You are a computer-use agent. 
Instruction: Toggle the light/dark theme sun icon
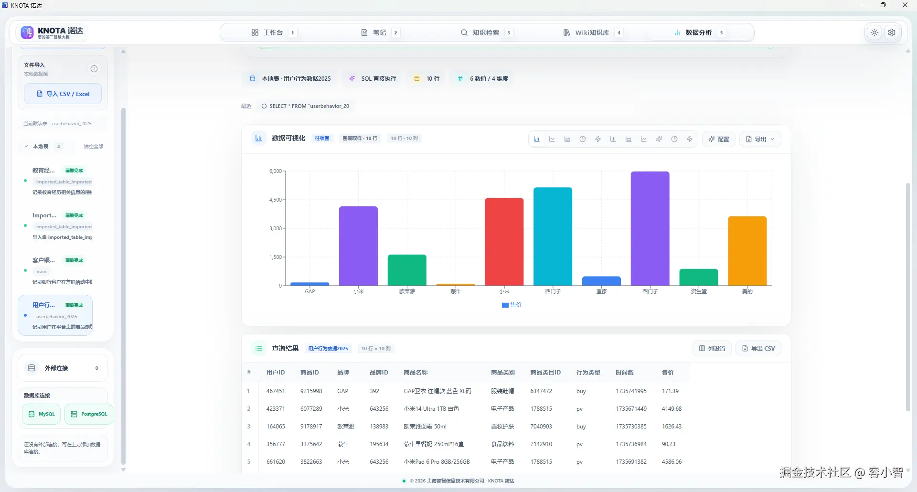(874, 32)
